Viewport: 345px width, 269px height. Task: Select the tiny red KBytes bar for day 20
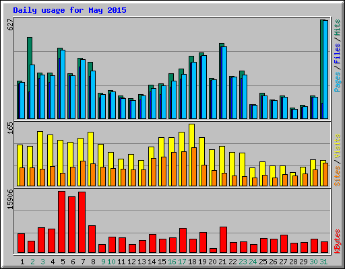click(x=213, y=251)
